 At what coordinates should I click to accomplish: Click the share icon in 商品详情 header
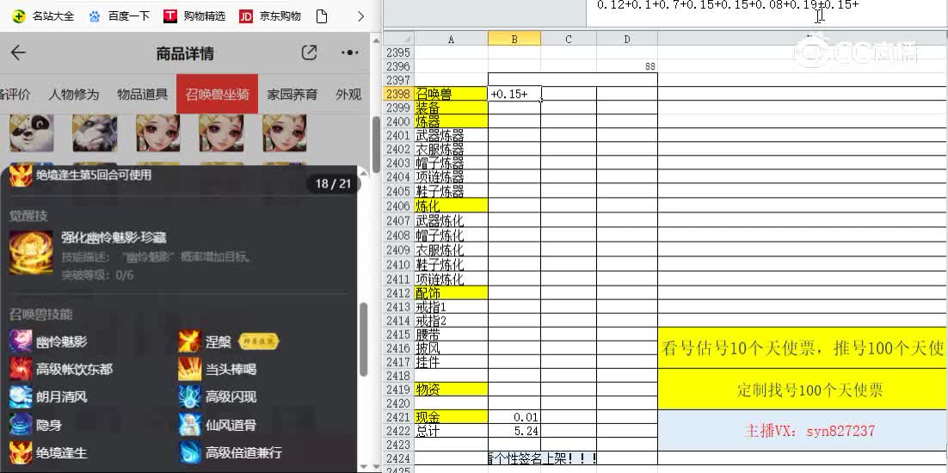click(x=309, y=52)
